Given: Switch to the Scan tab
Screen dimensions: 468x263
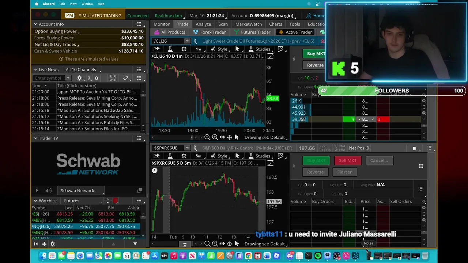Looking at the screenshot, I should 223,24.
